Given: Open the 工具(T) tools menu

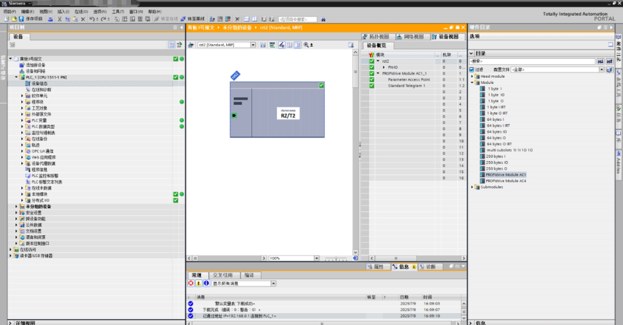Looking at the screenshot, I should click(118, 12).
